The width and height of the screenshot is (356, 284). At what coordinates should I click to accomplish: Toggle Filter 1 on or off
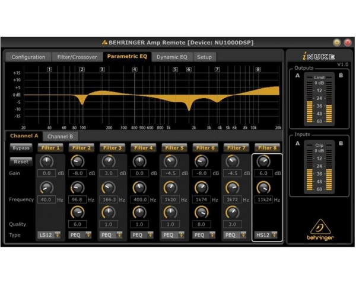(x=50, y=148)
